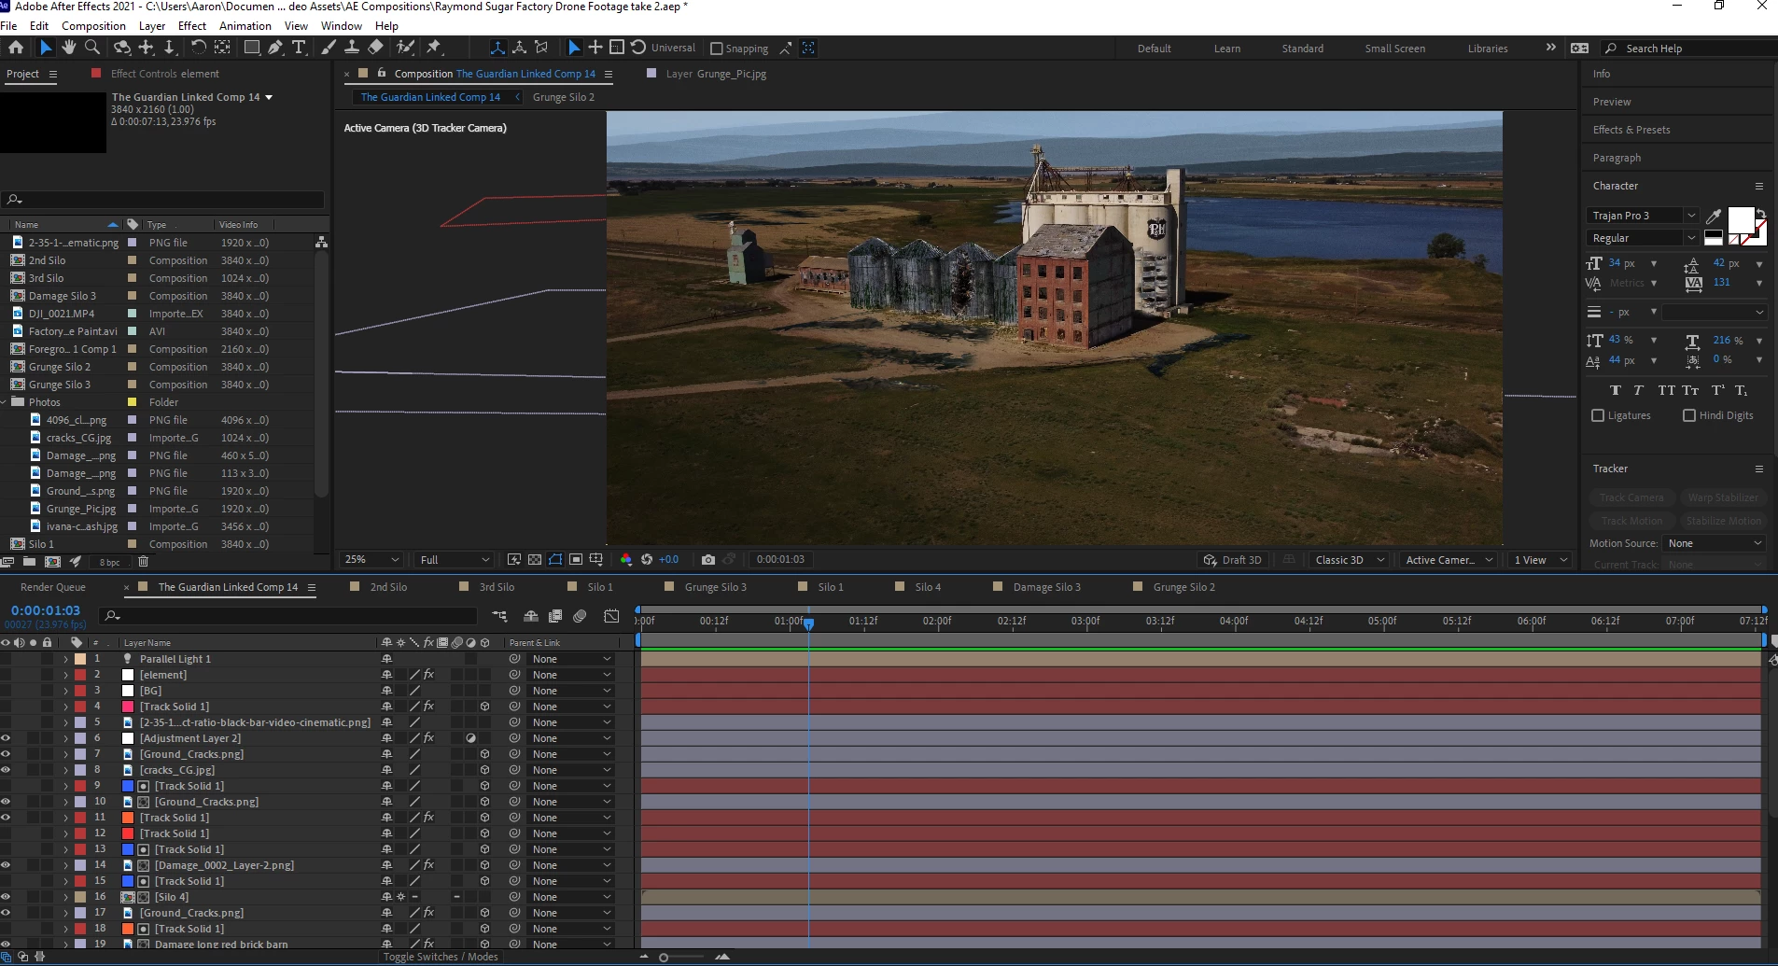Toggle the Draft 3D button
This screenshot has width=1778, height=966.
(x=1232, y=560)
